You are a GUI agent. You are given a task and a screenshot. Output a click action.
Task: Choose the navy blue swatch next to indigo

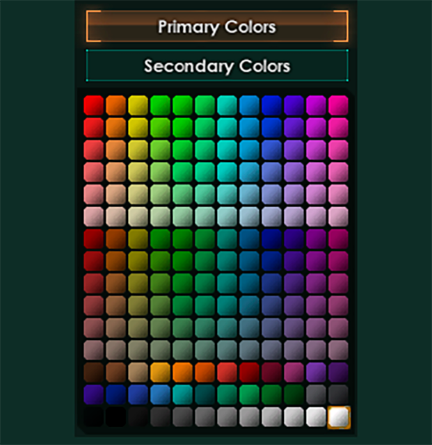[115, 394]
